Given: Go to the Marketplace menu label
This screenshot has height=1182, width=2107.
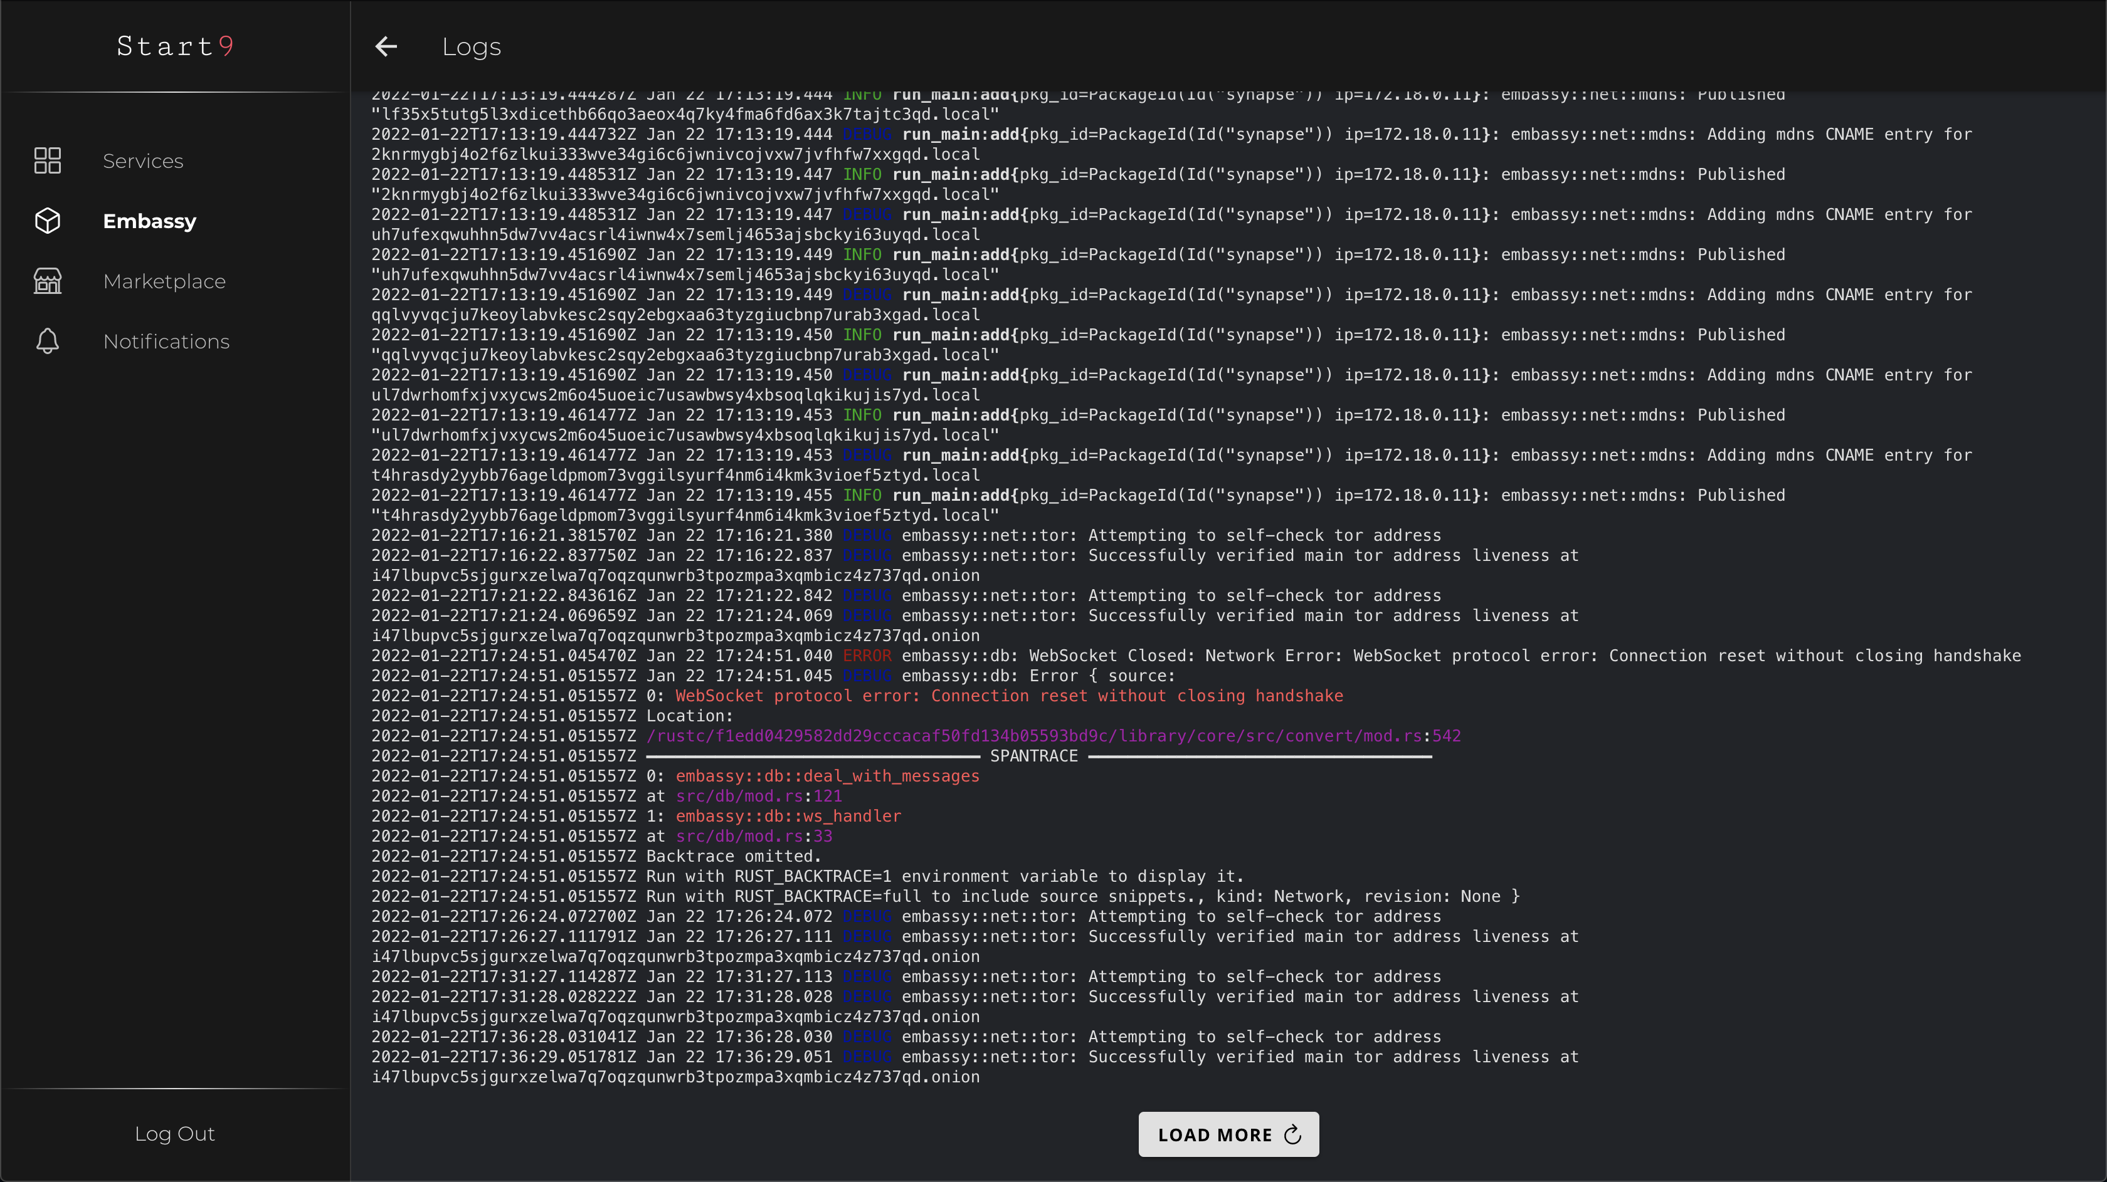Looking at the screenshot, I should (164, 281).
